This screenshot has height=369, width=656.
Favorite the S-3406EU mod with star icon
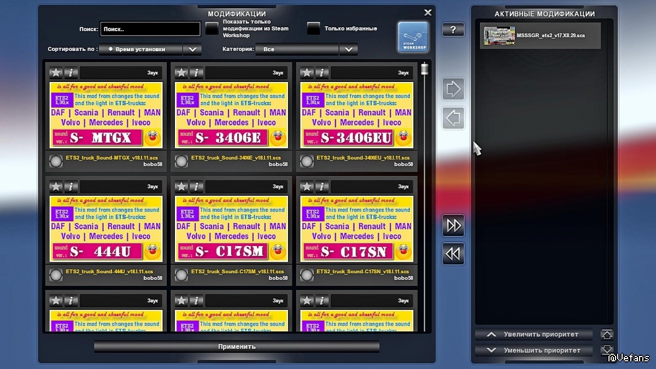click(307, 73)
